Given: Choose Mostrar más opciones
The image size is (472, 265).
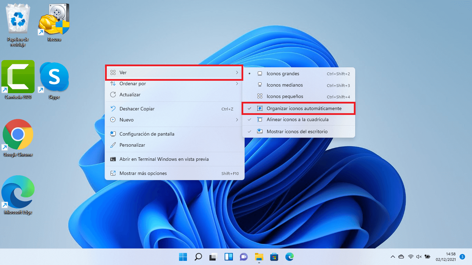Looking at the screenshot, I should (x=174, y=173).
